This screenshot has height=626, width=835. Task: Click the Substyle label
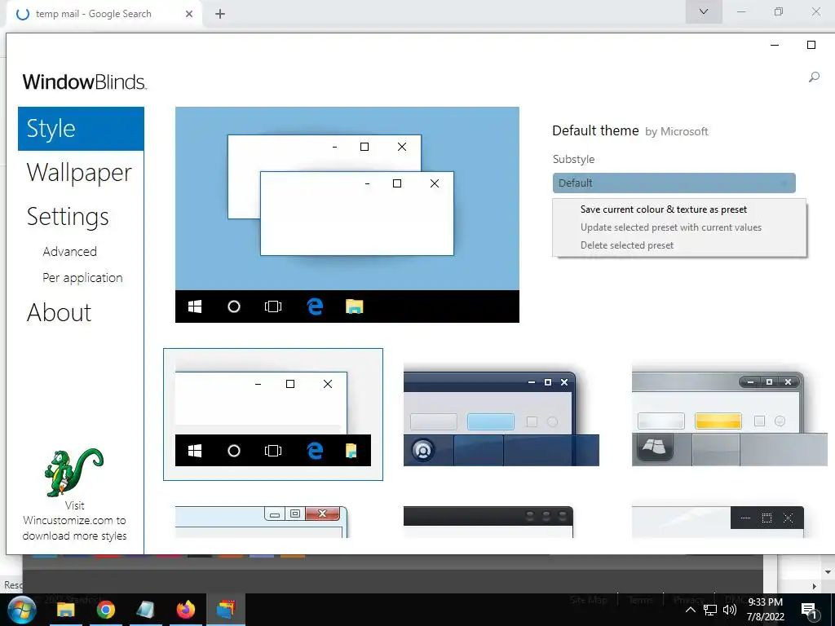coord(573,159)
